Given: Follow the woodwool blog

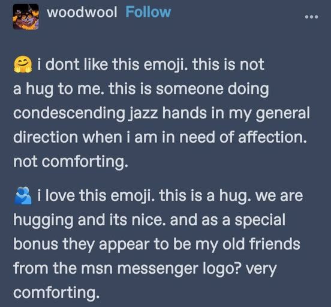Looking at the screenshot, I should (x=148, y=12).
